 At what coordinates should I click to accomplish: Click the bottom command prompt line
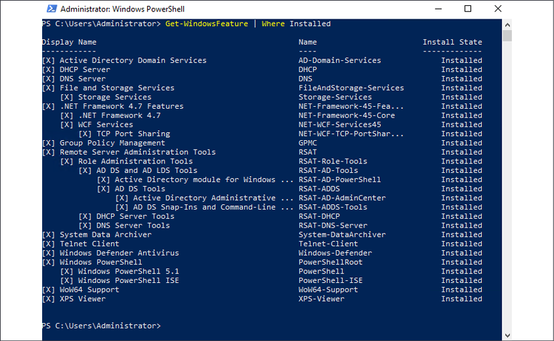coord(102,326)
